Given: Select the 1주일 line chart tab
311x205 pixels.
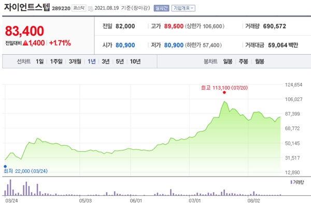Looking at the screenshot, I should coord(56,62).
